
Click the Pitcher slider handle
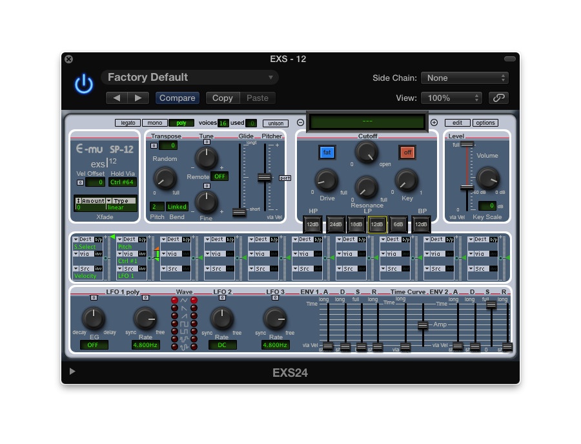[264, 178]
